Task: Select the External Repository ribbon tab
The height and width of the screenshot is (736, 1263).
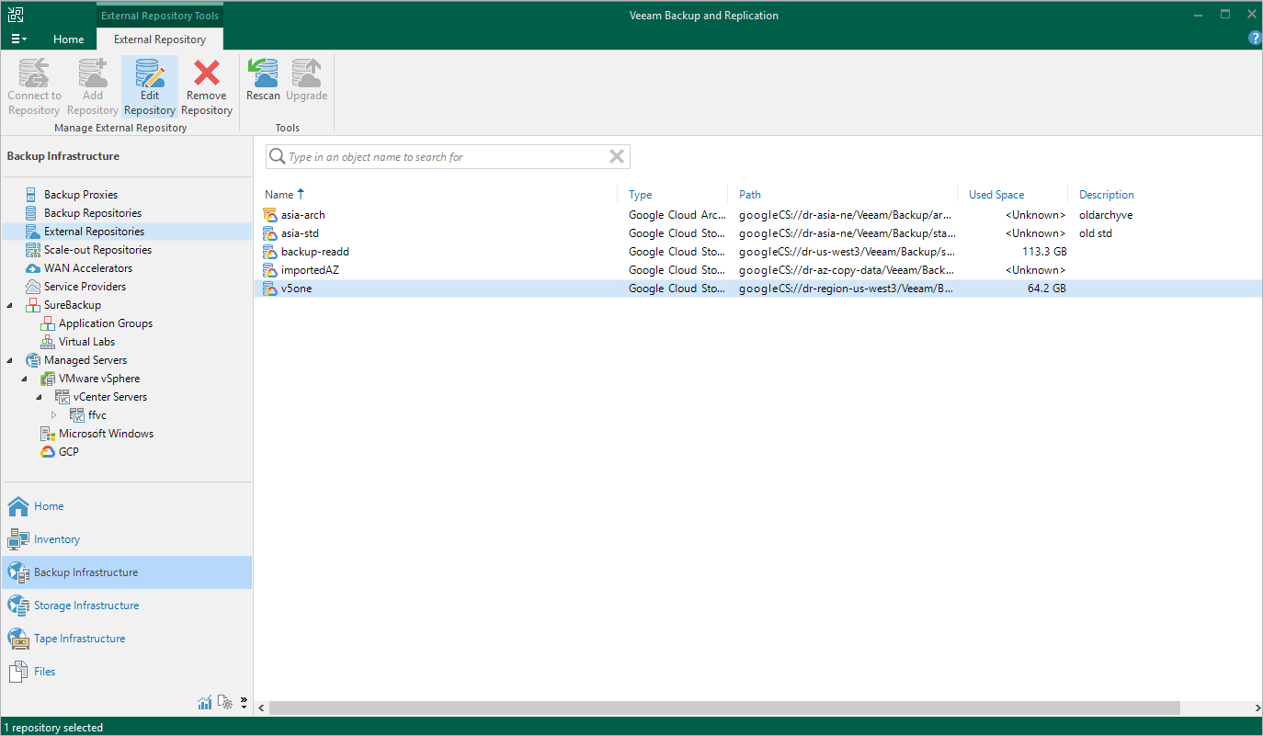Action: [x=160, y=40]
